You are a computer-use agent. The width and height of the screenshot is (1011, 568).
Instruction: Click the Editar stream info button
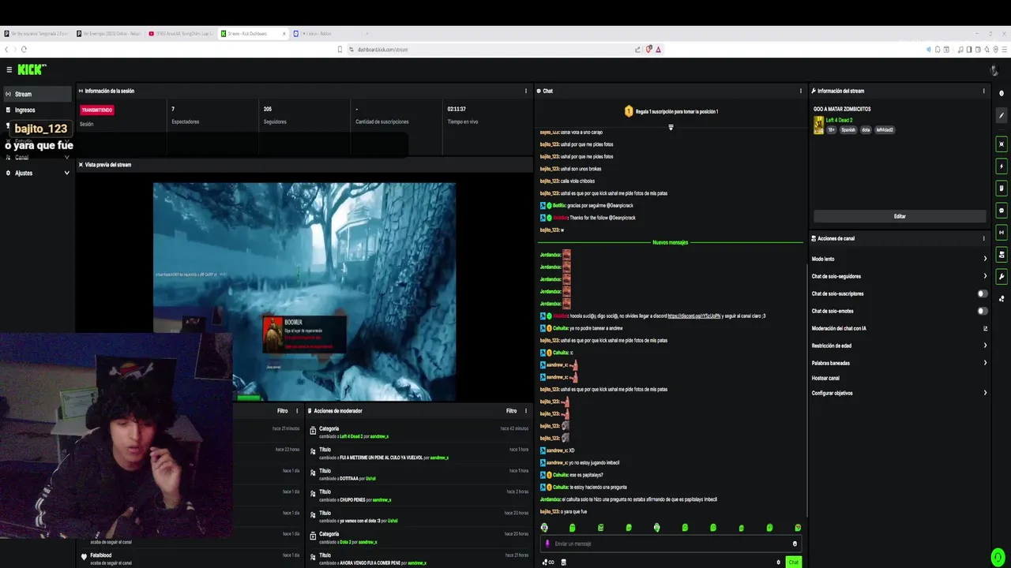(900, 216)
